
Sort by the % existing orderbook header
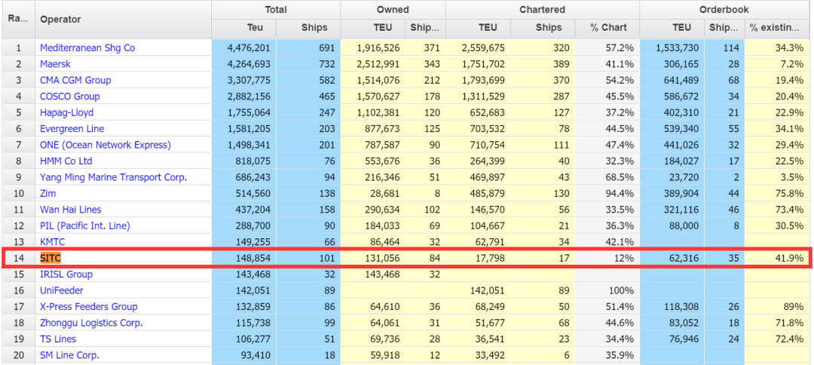point(774,28)
